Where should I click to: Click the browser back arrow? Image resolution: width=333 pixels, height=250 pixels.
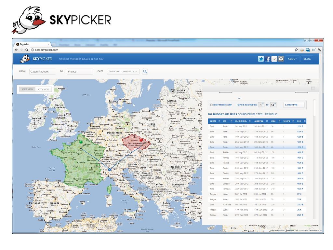click(x=17, y=50)
